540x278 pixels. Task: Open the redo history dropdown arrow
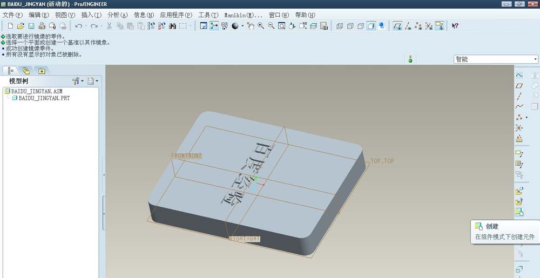coord(102,26)
